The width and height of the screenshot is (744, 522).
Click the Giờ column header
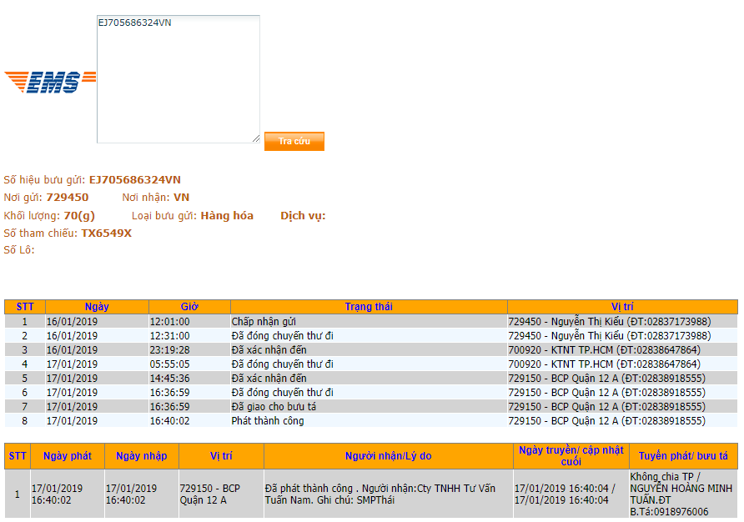(x=189, y=307)
